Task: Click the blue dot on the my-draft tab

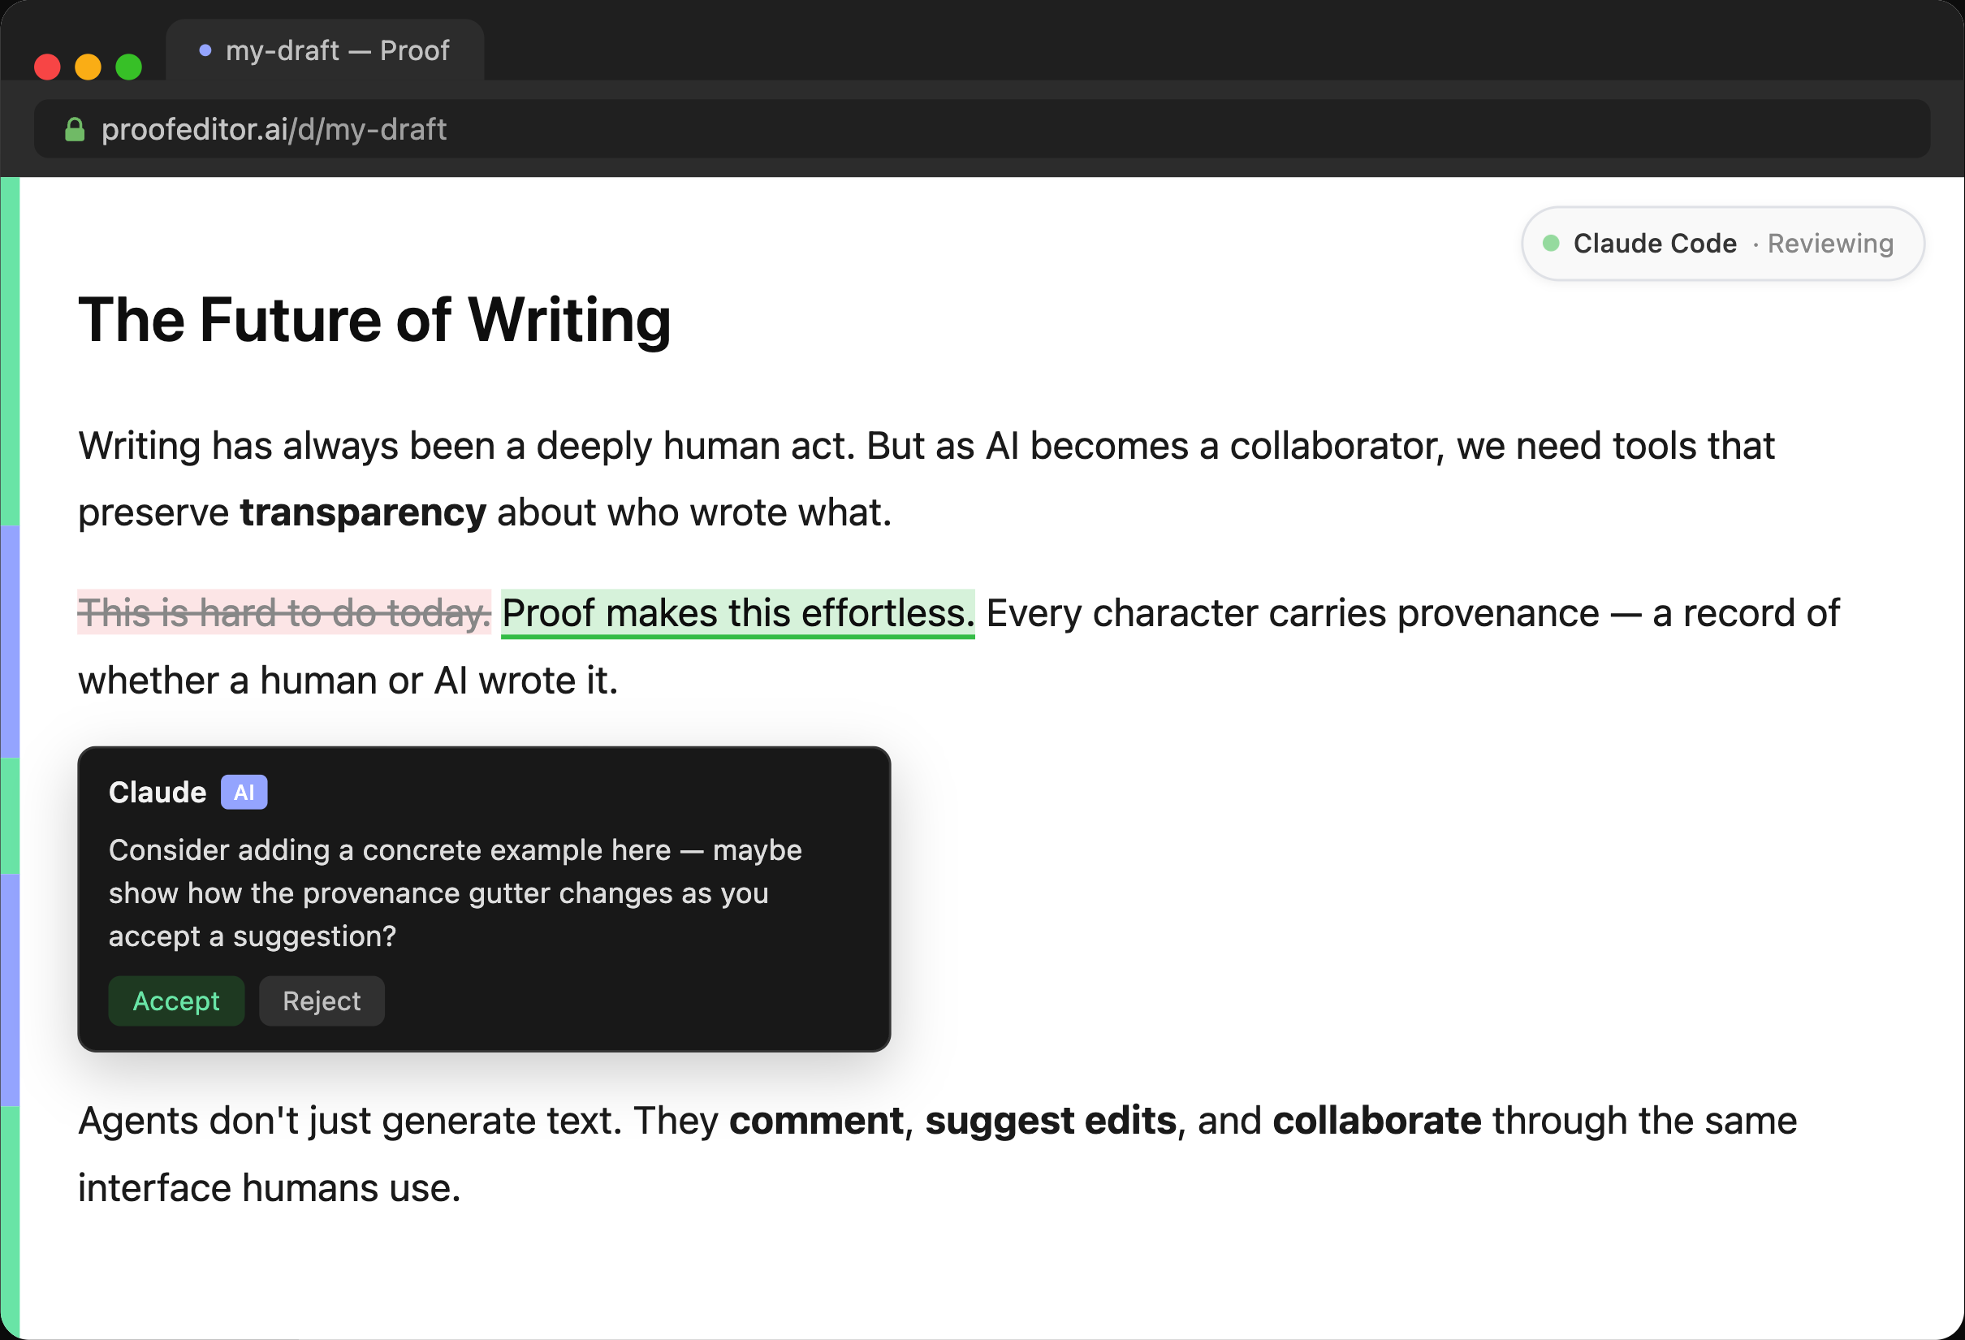Action: 205,50
